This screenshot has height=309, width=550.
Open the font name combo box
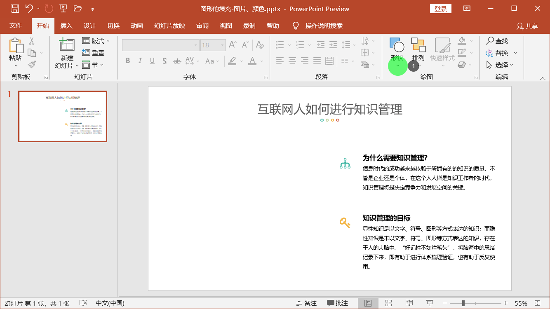pyautogui.click(x=161, y=45)
